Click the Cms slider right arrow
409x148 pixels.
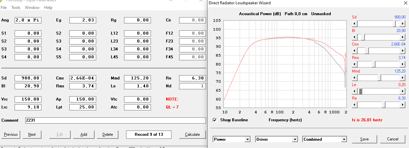(403, 51)
